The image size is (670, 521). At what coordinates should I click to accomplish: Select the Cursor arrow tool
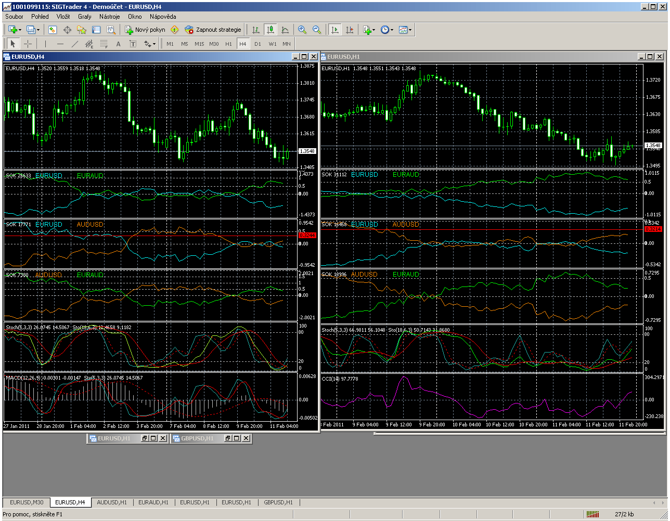[x=14, y=44]
